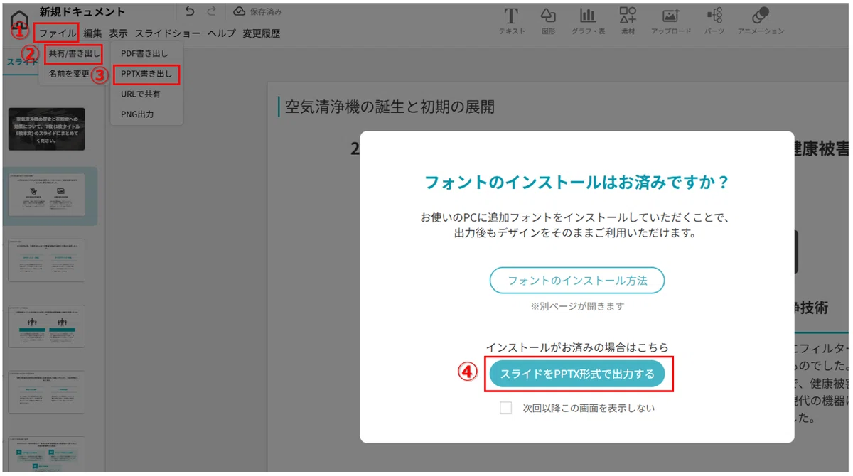The image size is (853, 476).
Task: Choose 名前を変更 menu entry
Action: pos(70,74)
